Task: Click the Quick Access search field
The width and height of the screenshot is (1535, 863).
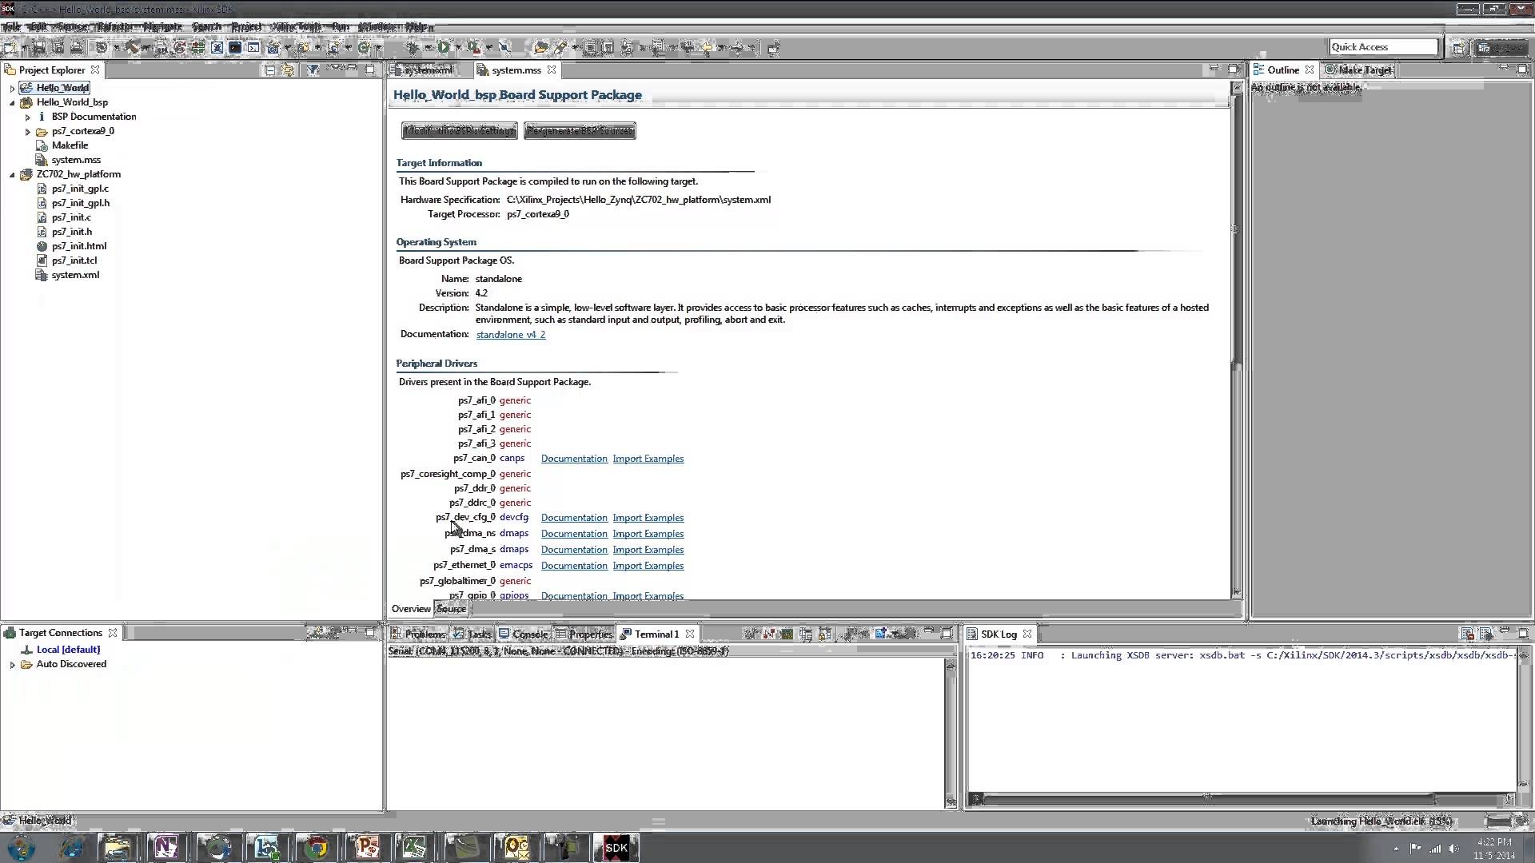Action: click(1383, 47)
